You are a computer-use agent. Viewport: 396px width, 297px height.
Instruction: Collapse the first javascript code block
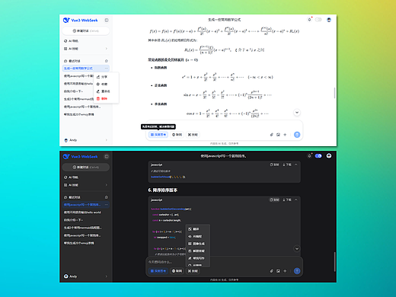(x=296, y=164)
